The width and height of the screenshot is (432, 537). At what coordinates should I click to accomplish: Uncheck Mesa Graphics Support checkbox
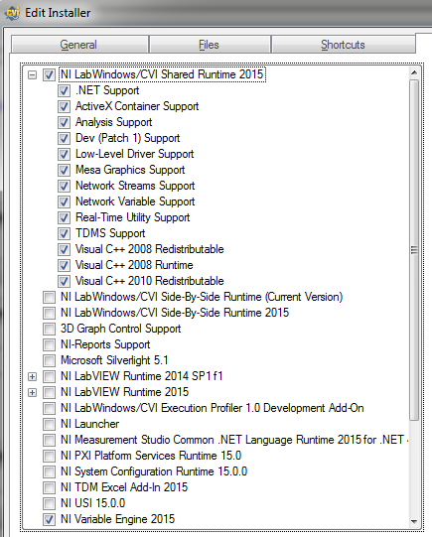65,170
